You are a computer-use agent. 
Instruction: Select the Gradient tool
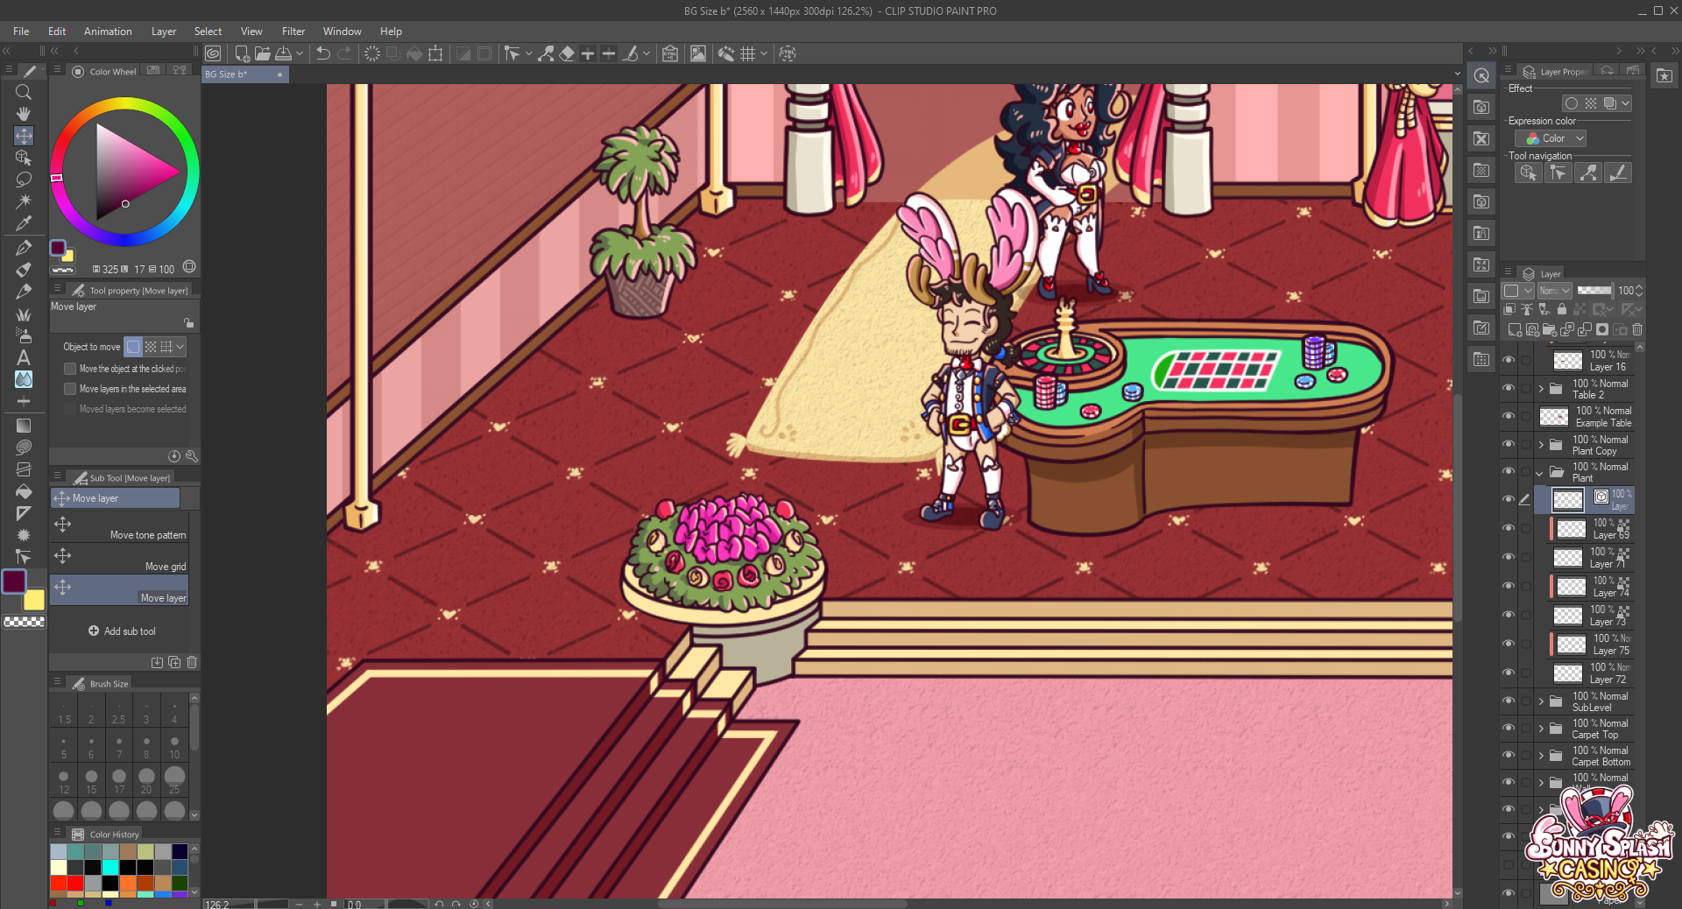[x=24, y=426]
